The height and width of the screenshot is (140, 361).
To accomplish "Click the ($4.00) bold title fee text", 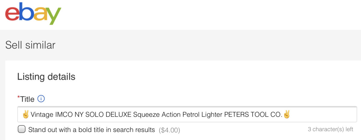I will point(169,130).
